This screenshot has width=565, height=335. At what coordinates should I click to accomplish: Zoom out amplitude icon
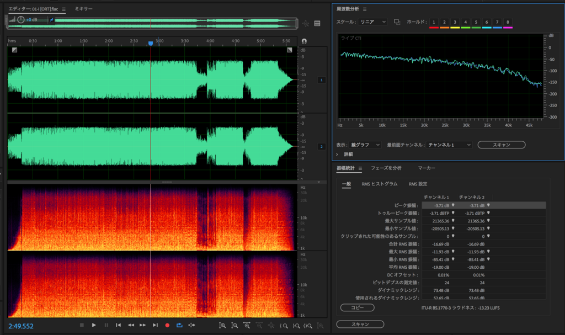coord(234,326)
